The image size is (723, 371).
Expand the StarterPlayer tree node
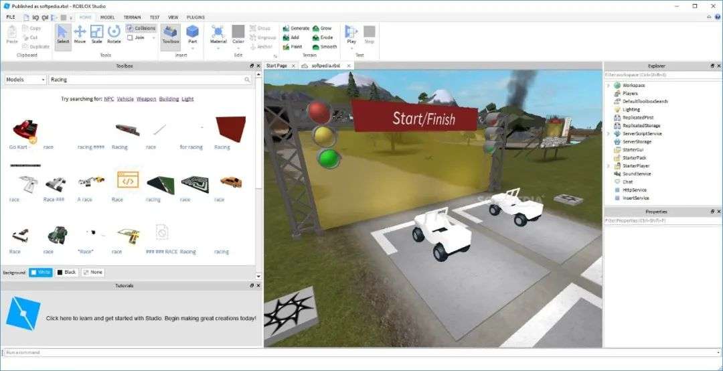tap(608, 165)
